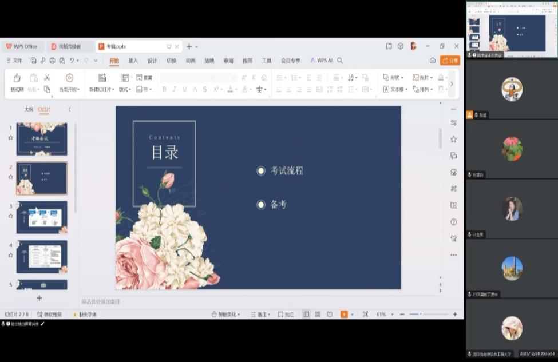Select slide 4 thumbnail
Image resolution: width=558 pixels, height=362 pixels.
(42, 256)
